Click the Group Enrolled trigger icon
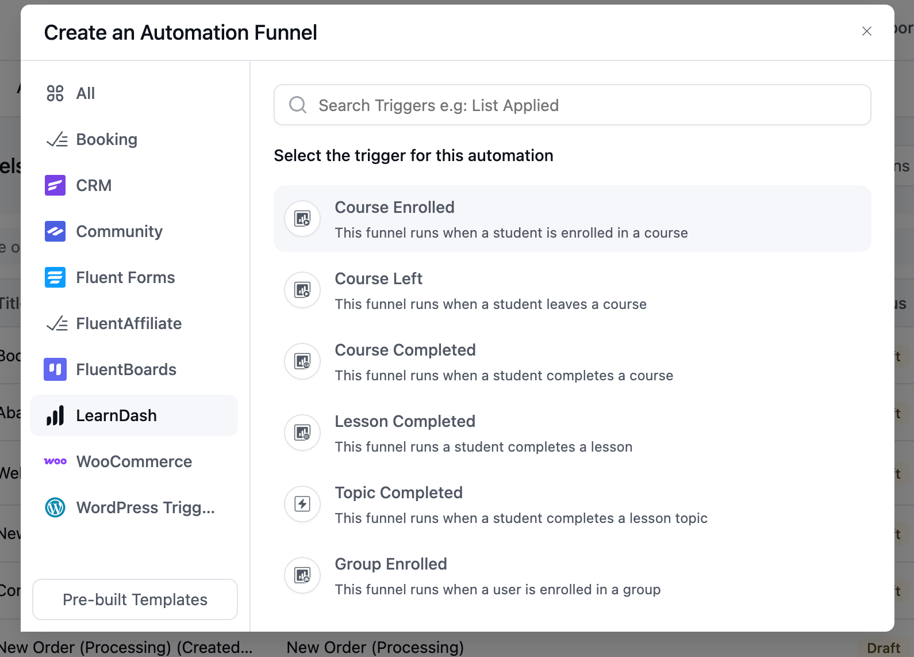 302,575
